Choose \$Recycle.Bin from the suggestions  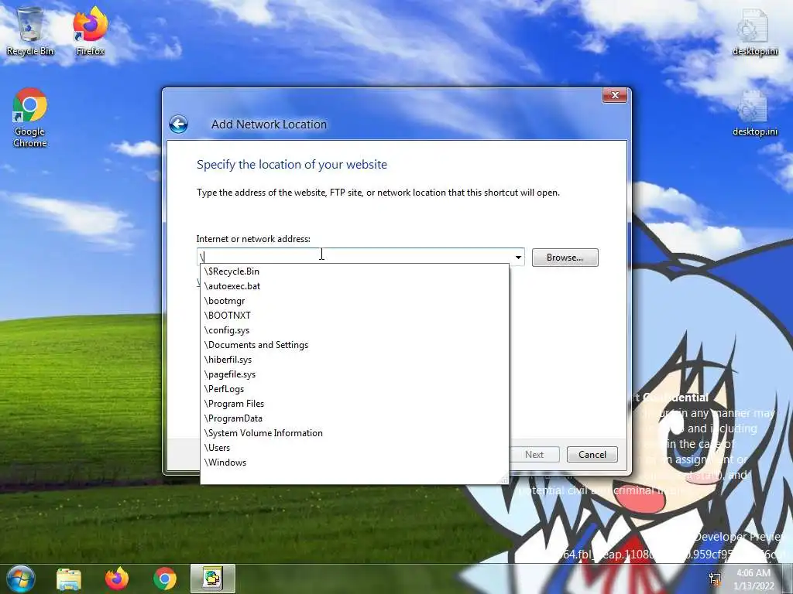point(355,271)
